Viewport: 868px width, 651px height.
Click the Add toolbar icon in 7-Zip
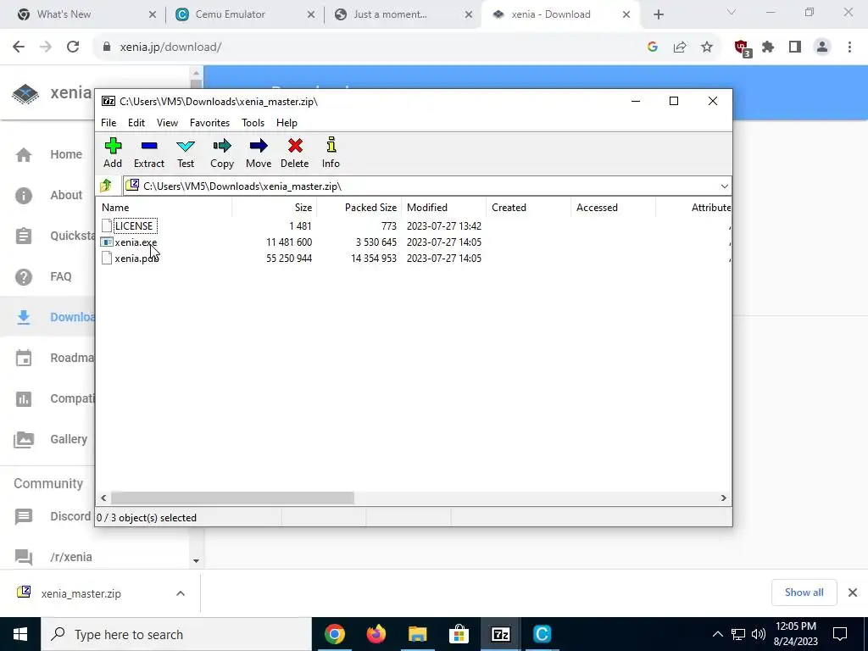pos(113,153)
